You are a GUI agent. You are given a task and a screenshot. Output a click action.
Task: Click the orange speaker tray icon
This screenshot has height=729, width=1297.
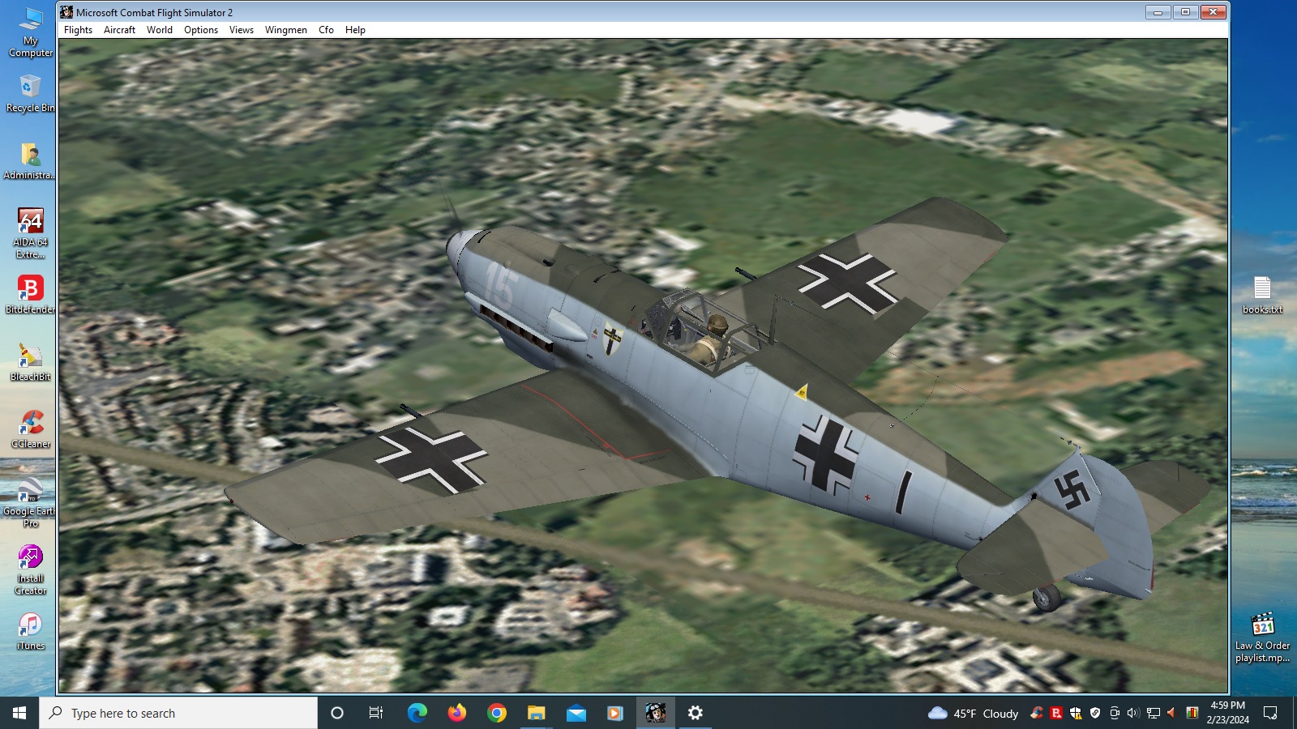pyautogui.click(x=1171, y=713)
